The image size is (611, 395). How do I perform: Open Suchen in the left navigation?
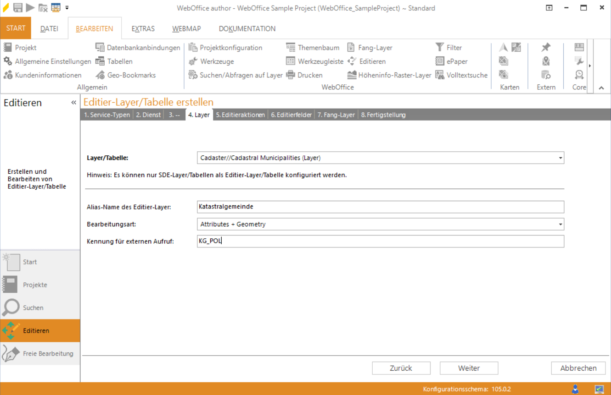pyautogui.click(x=33, y=308)
